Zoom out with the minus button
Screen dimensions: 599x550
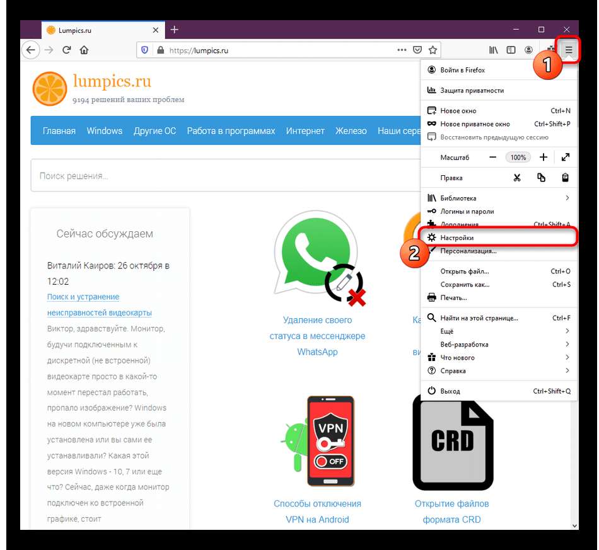pos(493,158)
